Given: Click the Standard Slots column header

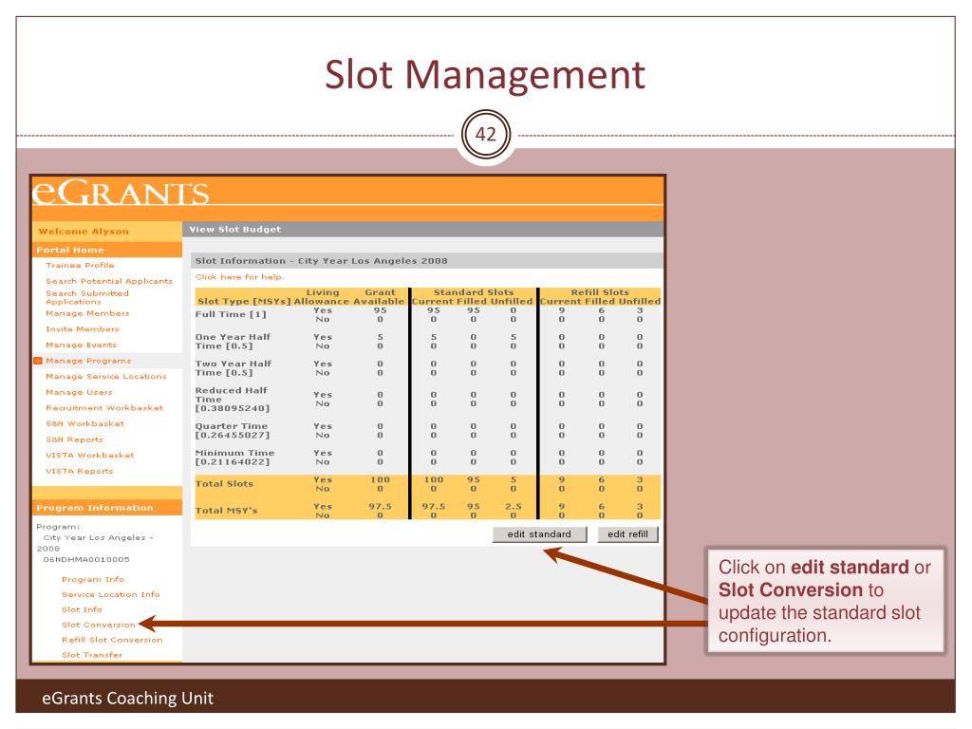Looking at the screenshot, I should coord(474,292).
